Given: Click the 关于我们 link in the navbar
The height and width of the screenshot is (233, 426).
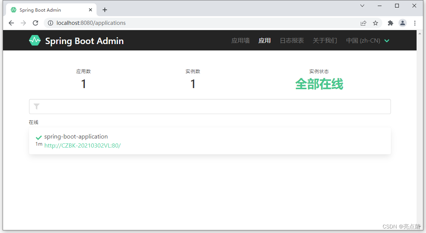Looking at the screenshot, I should [x=325, y=40].
